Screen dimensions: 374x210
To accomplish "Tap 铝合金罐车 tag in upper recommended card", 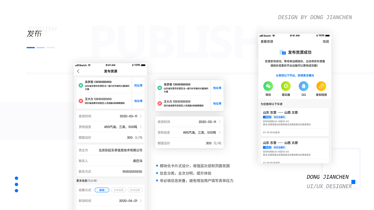I will (x=279, y=117).
